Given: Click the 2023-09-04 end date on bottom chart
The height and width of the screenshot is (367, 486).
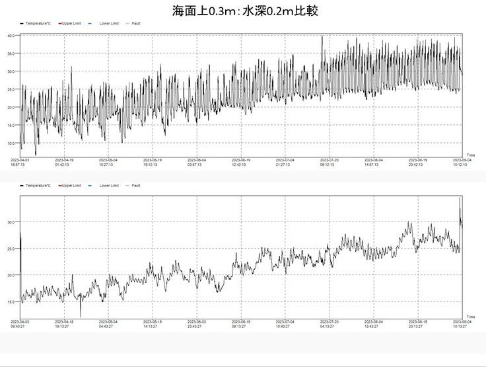Looking at the screenshot, I should click(459, 322).
